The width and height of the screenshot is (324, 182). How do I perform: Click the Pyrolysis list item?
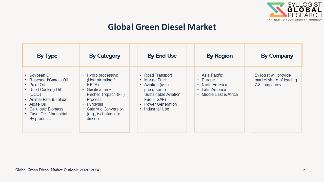(95, 104)
